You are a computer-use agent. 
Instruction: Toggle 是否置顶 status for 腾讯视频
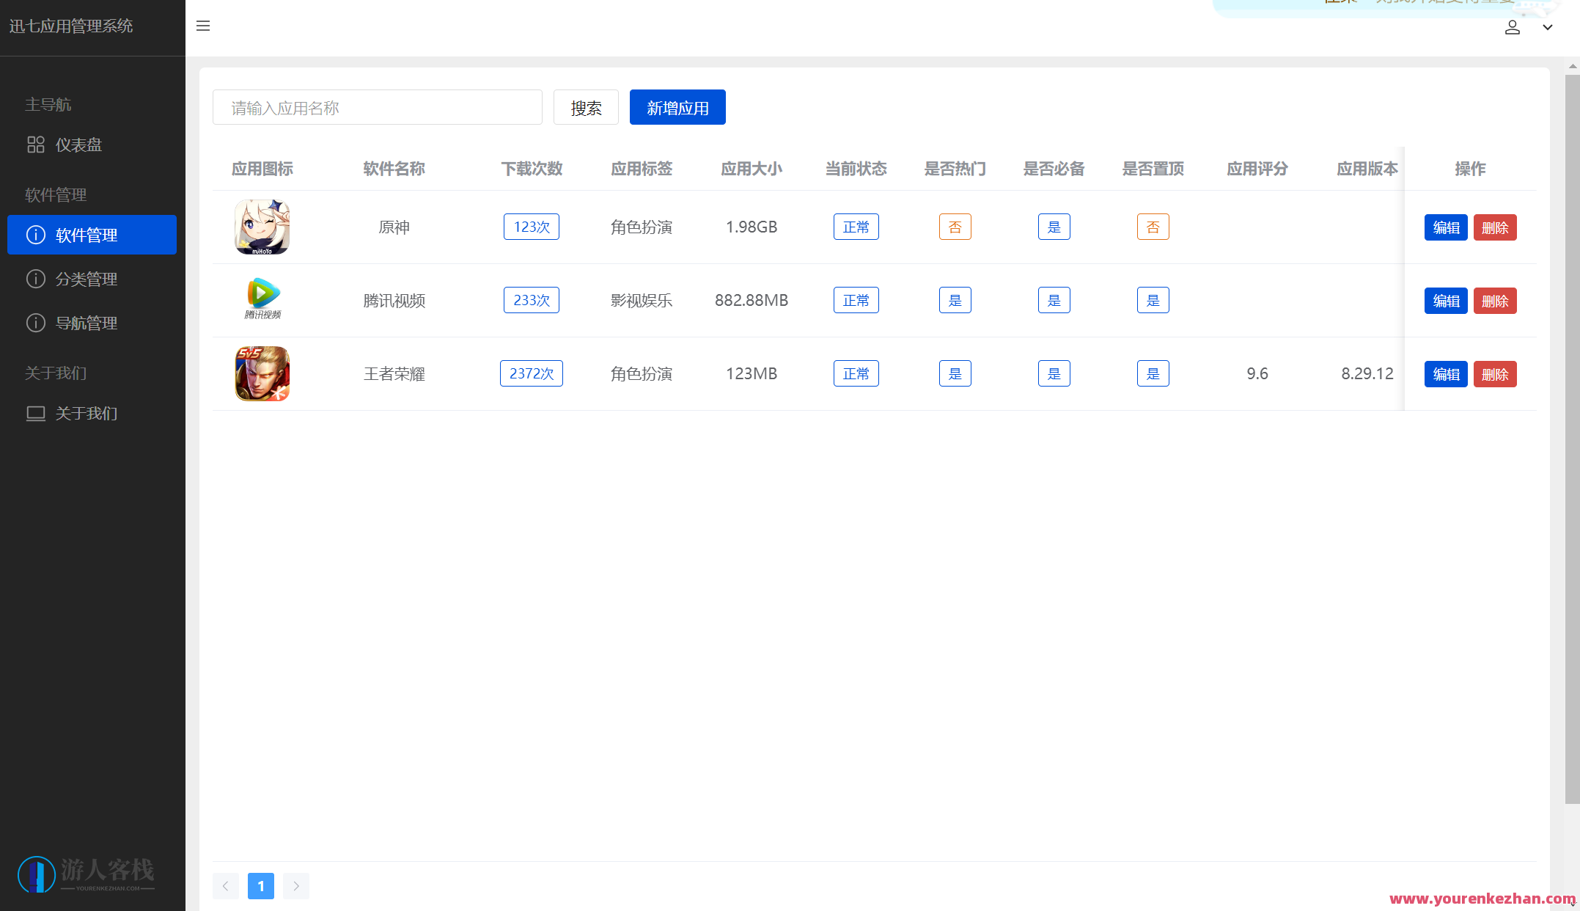tap(1153, 300)
